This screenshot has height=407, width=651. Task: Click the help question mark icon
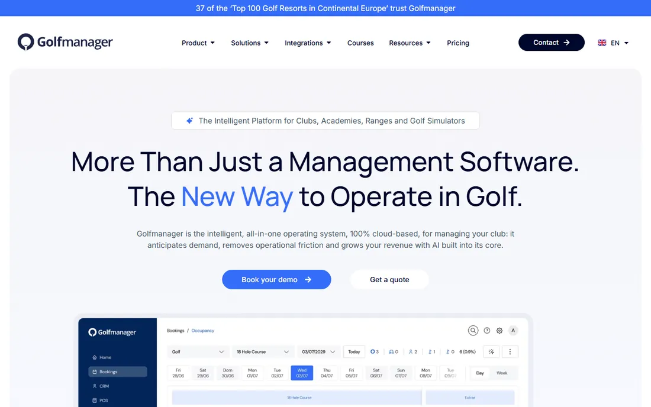pos(487,331)
